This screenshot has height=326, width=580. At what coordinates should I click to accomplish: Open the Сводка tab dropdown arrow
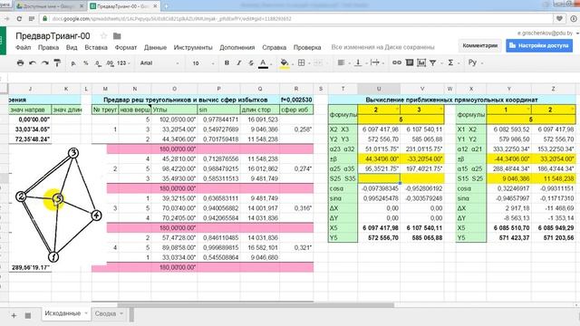point(121,314)
